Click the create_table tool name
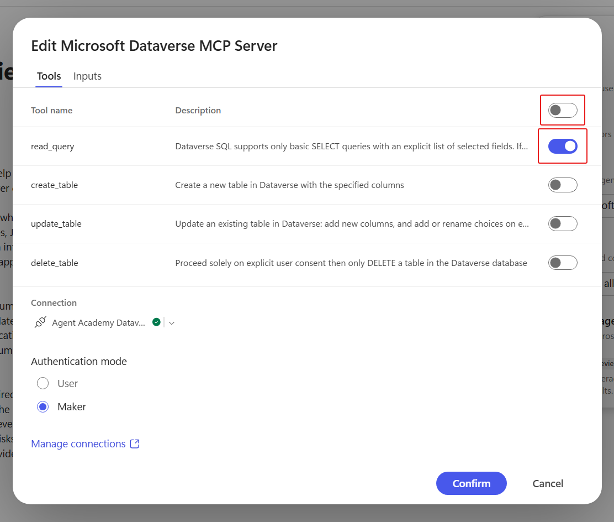Viewport: 614px width, 522px height. pyautogui.click(x=55, y=185)
